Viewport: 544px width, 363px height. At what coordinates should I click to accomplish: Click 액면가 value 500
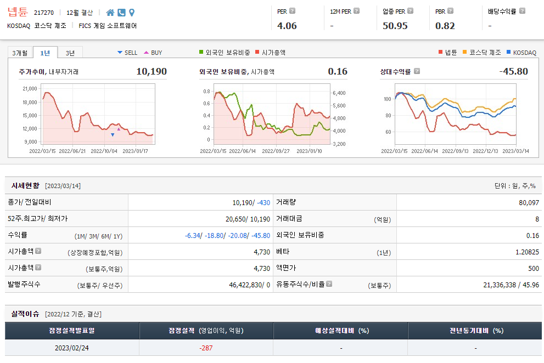click(x=534, y=268)
